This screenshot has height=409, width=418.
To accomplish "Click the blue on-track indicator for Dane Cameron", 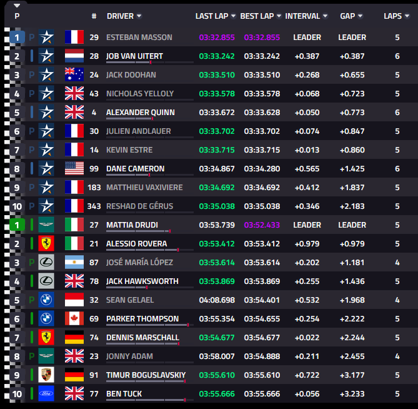I will click(x=32, y=168).
